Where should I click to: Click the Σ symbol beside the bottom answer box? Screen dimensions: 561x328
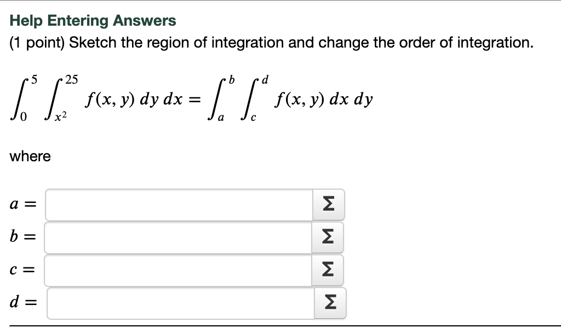tap(329, 303)
